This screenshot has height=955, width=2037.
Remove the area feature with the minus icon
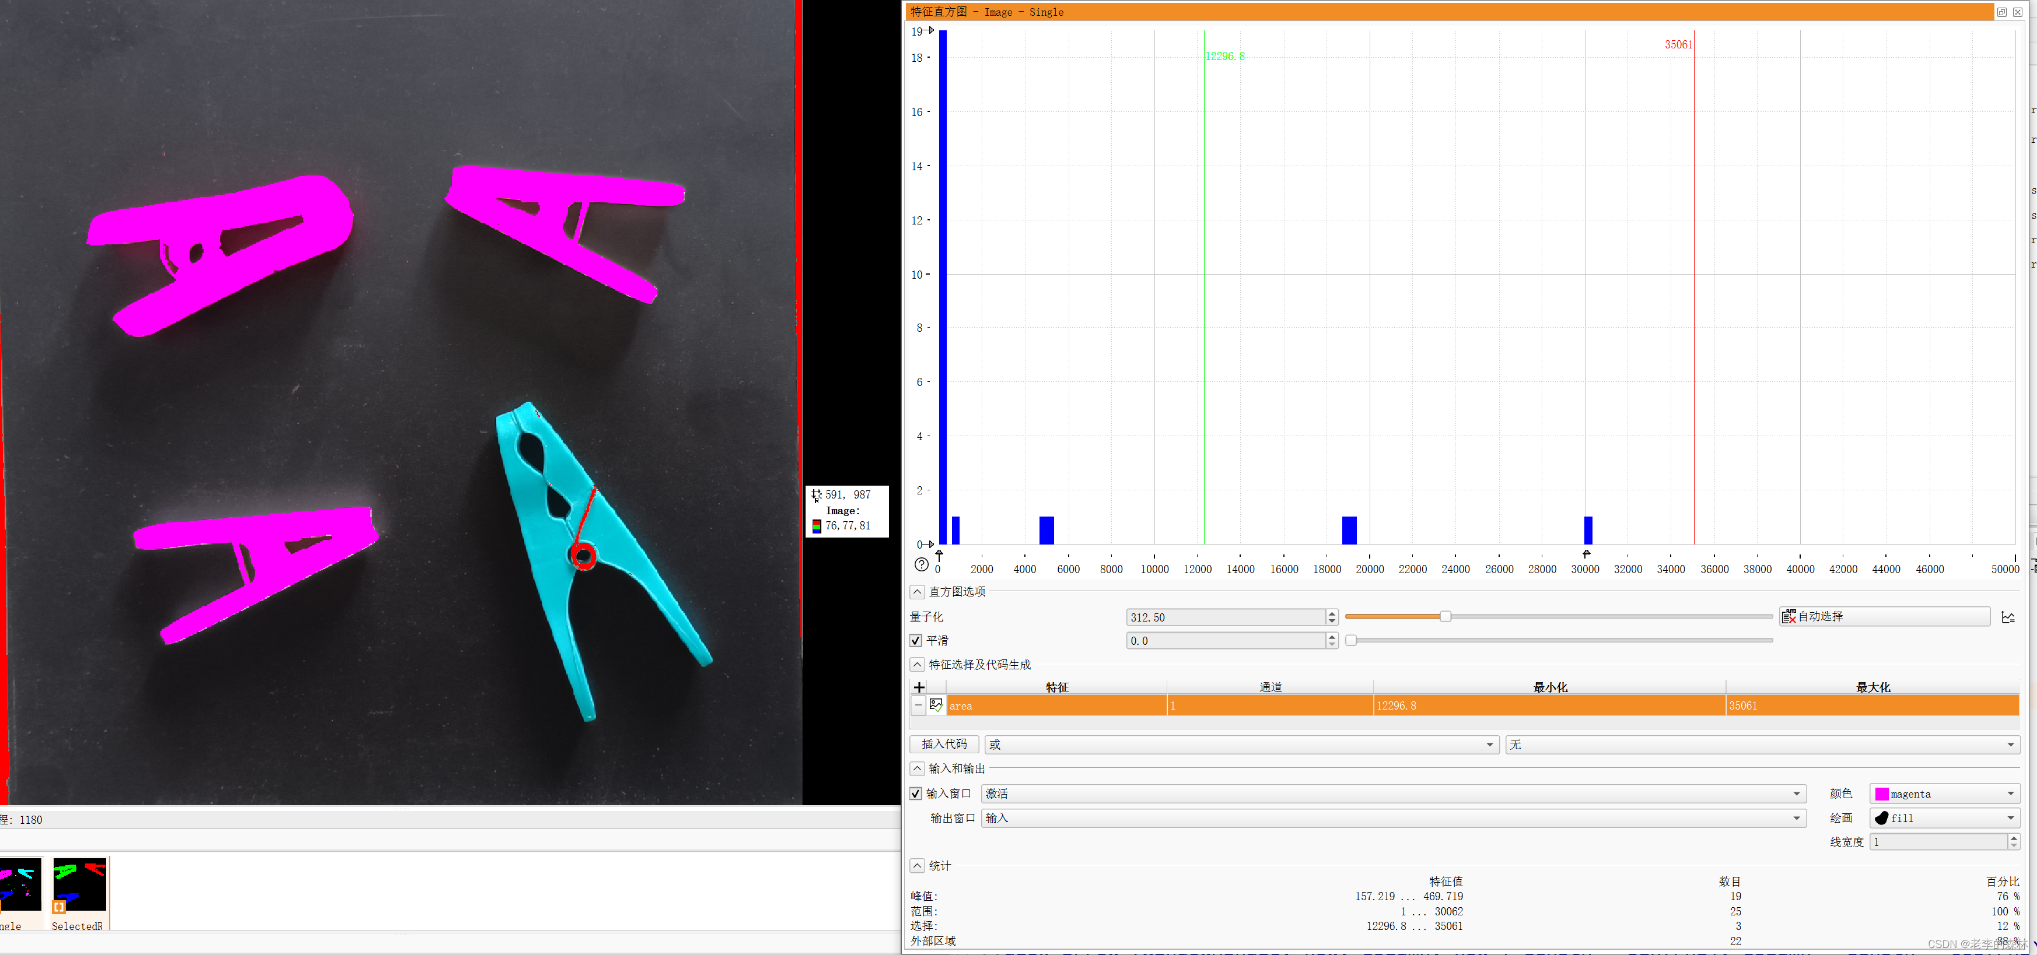[918, 705]
